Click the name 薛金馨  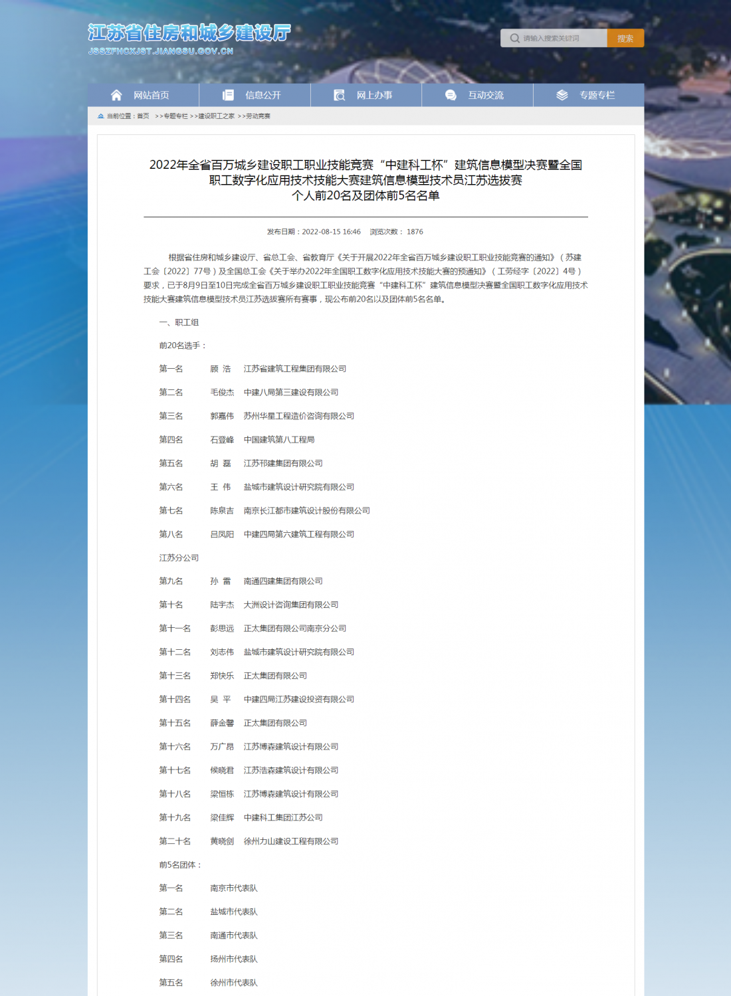(222, 723)
